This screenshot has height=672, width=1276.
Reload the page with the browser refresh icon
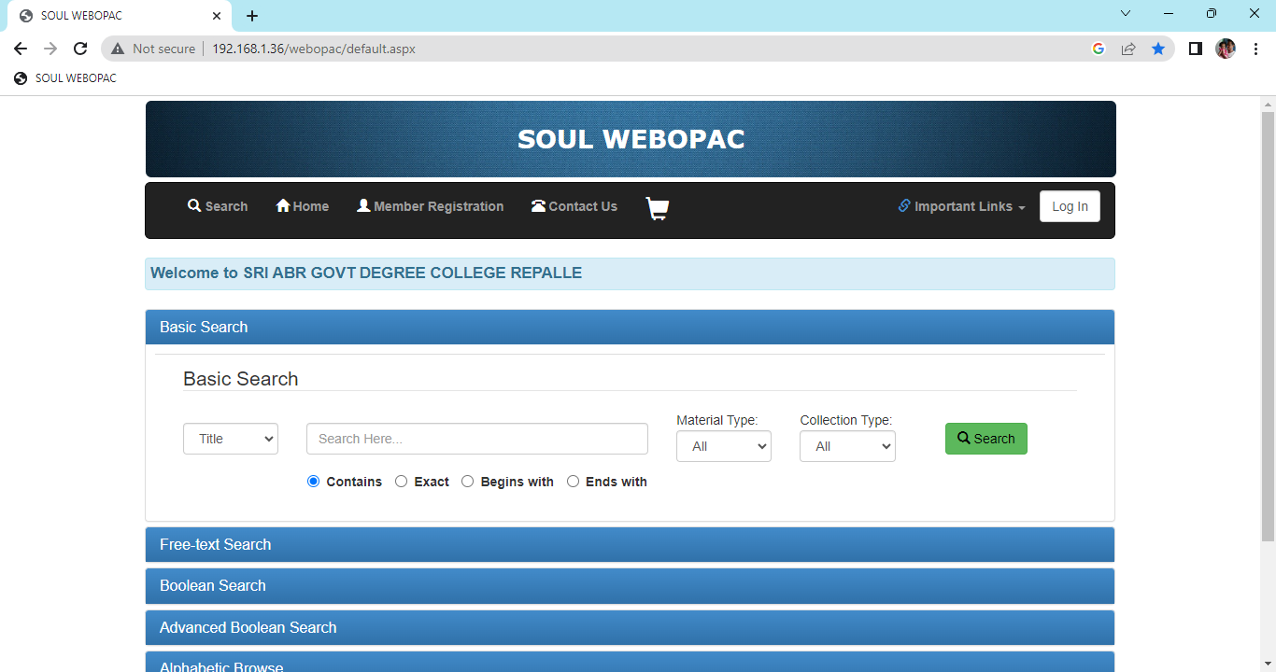(x=80, y=49)
